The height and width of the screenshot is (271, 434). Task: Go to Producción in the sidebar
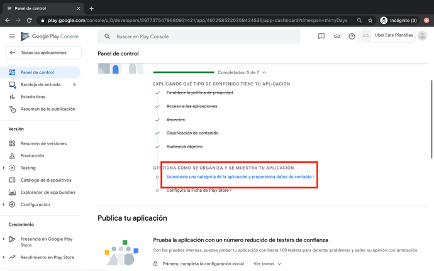(x=32, y=156)
